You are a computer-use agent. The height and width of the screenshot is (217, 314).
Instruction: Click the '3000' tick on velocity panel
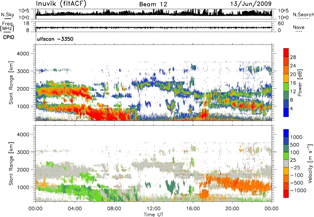[x=23, y=152]
